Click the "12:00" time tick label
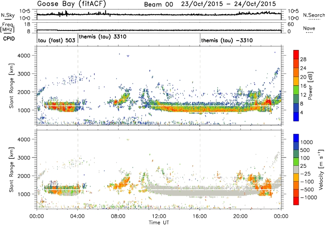The image size is (325, 225). point(159,216)
